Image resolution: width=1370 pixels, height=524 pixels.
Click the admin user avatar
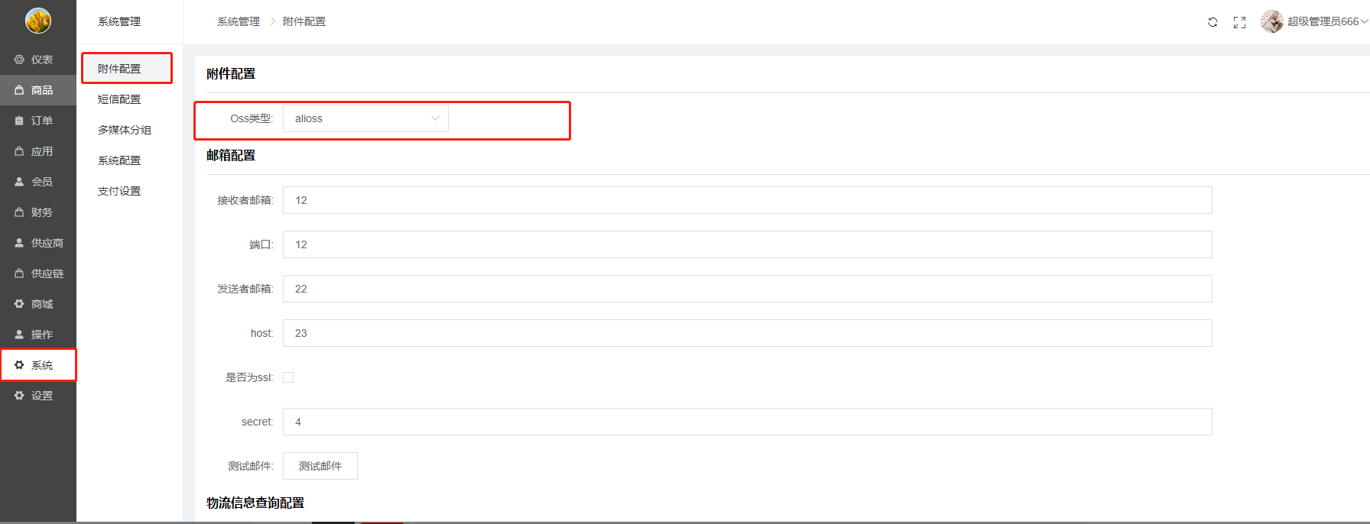tap(1271, 21)
